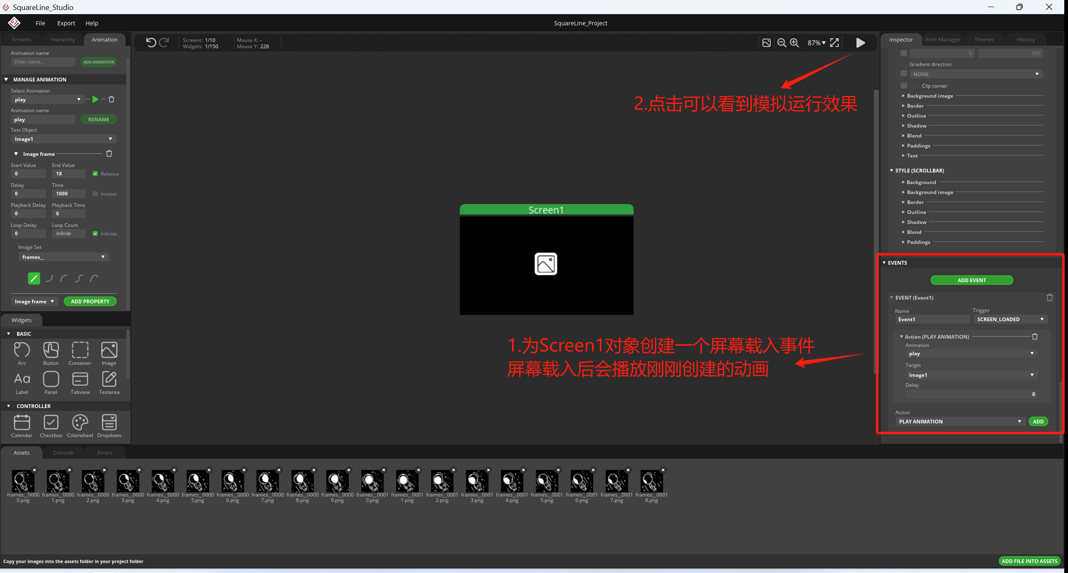
Task: Select the Image widget tool
Action: 108,352
